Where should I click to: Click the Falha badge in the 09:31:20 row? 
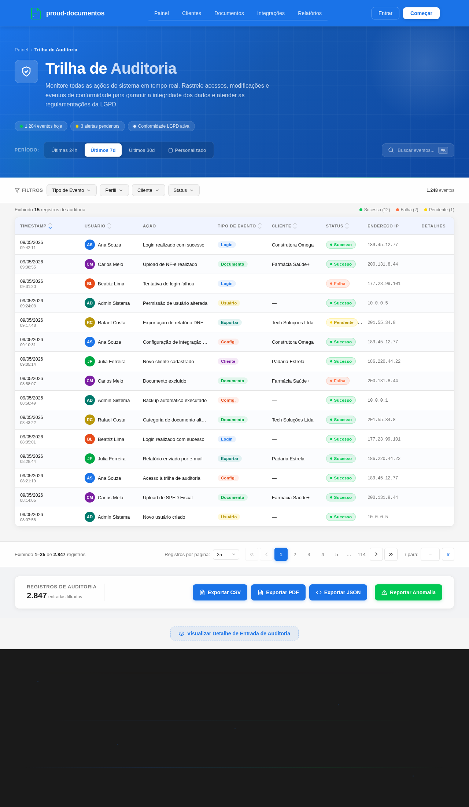click(x=337, y=284)
